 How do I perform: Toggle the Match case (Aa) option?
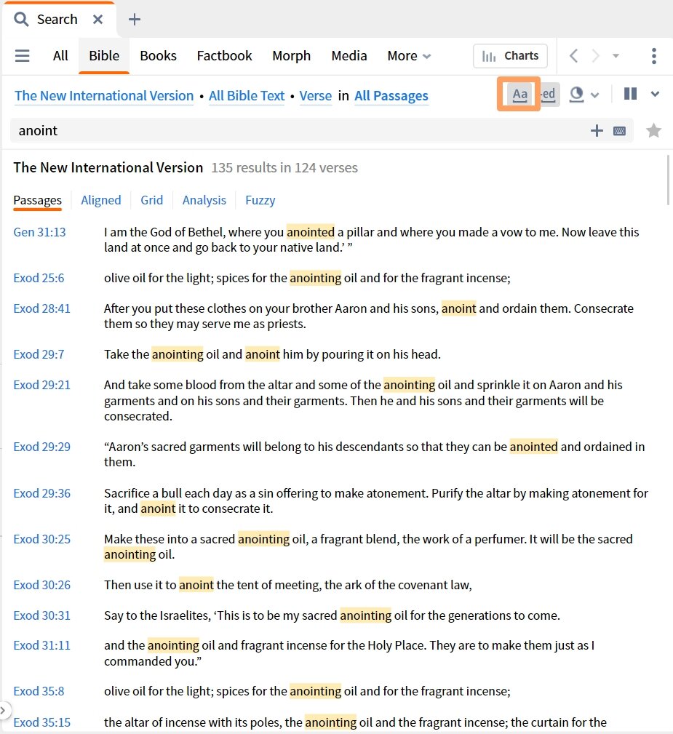(519, 94)
